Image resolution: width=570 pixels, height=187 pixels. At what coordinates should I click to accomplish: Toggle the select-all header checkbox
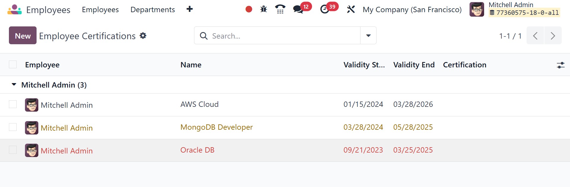coord(13,65)
